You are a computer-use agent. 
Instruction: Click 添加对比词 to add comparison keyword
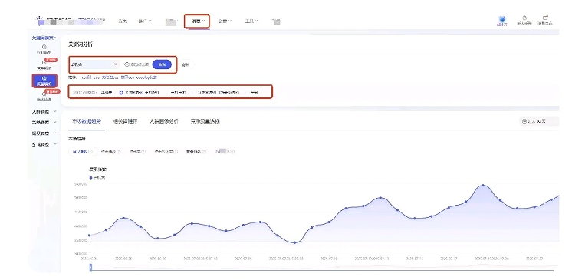pyautogui.click(x=136, y=64)
